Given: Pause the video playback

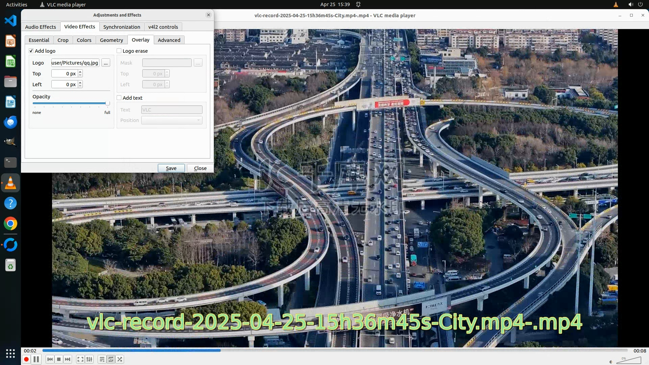Looking at the screenshot, I should pyautogui.click(x=36, y=359).
